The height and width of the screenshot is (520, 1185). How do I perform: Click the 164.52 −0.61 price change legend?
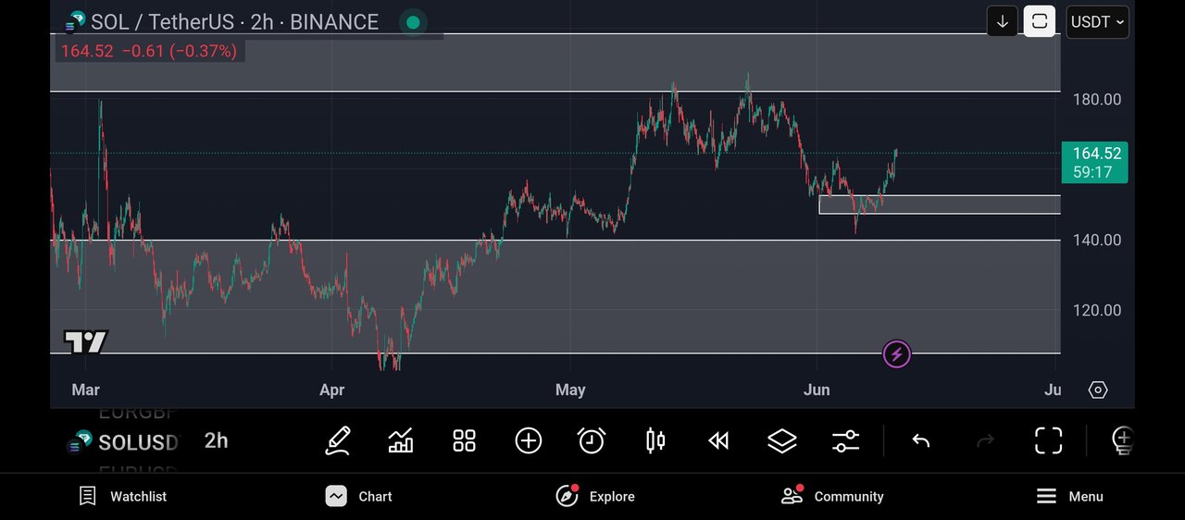[149, 51]
